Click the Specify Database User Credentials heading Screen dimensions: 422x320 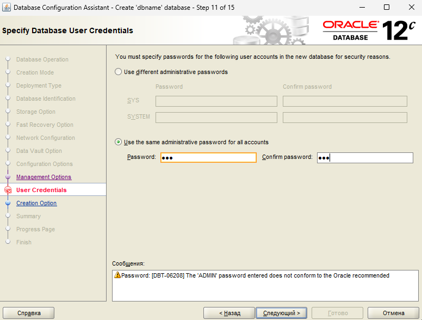[67, 30]
